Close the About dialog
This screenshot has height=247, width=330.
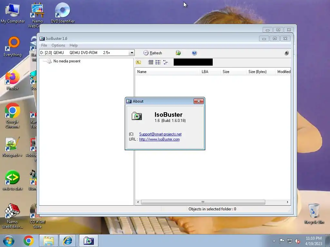(199, 101)
